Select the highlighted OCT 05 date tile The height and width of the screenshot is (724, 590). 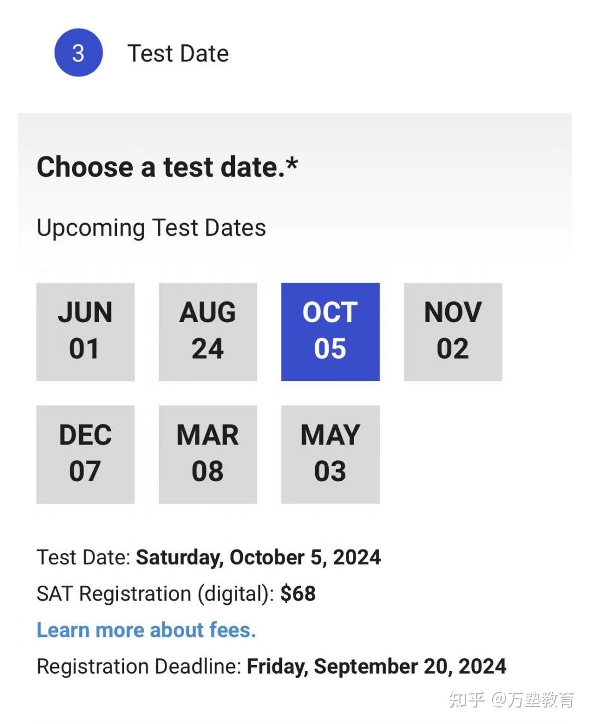(330, 331)
